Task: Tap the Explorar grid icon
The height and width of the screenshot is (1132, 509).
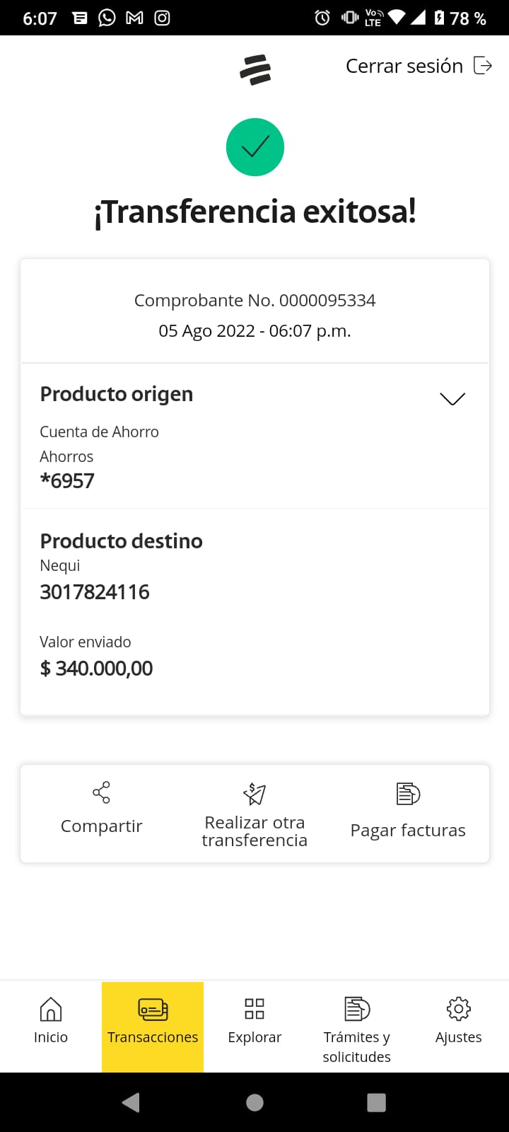Action: coord(255,1009)
